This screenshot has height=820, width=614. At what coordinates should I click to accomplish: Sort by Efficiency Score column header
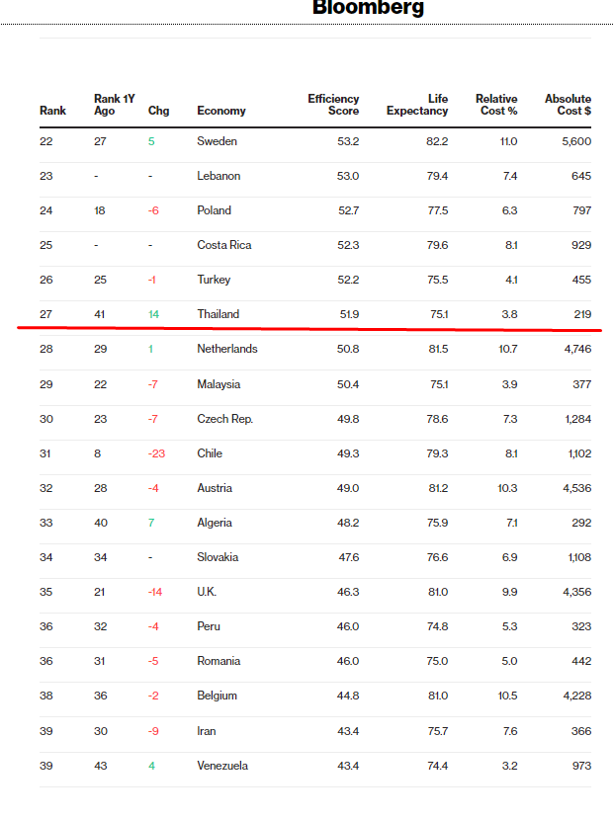click(x=333, y=105)
